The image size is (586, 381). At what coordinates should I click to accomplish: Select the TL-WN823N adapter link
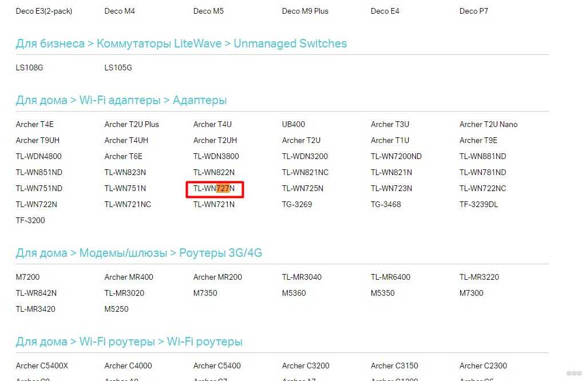point(125,172)
